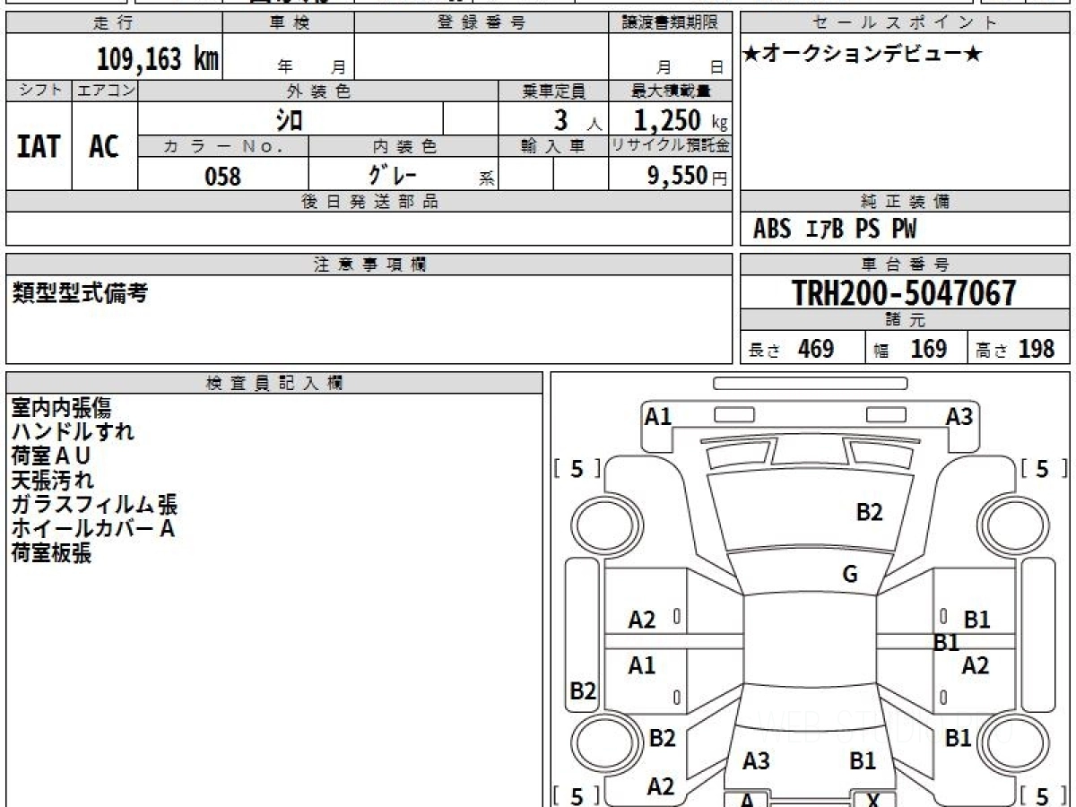Select the interior color グレー
This screenshot has width=1076, height=807.
[x=393, y=174]
